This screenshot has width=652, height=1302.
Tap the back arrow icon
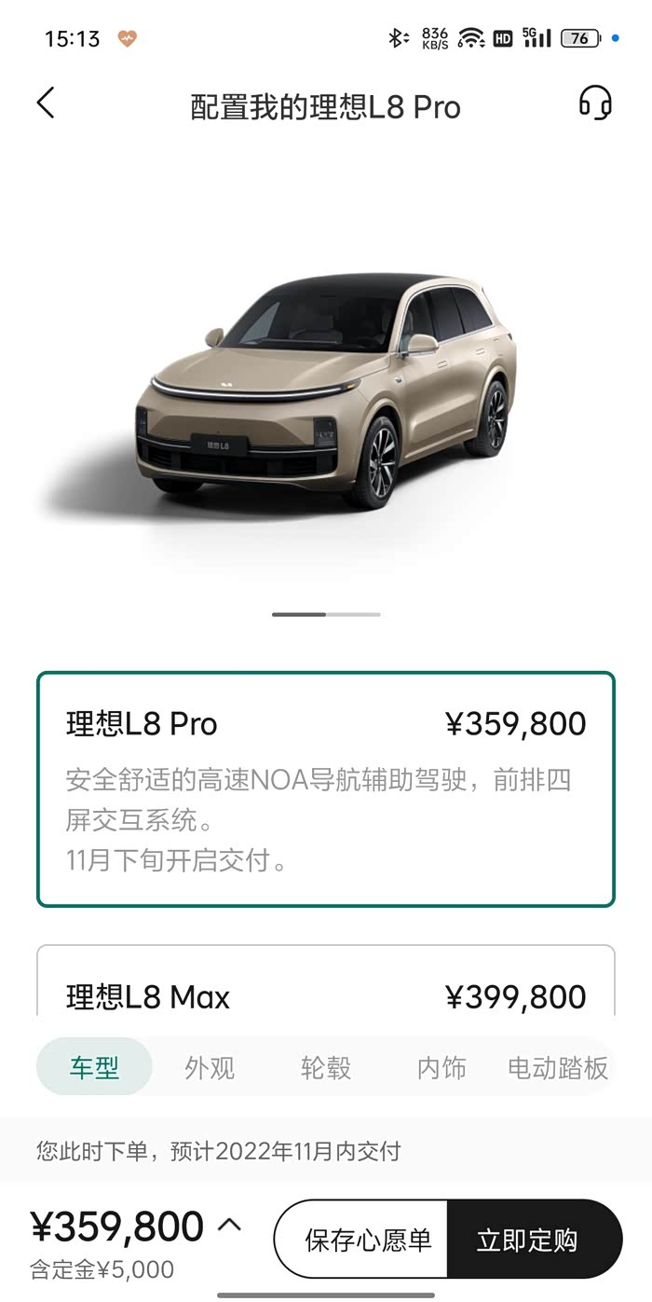46,103
